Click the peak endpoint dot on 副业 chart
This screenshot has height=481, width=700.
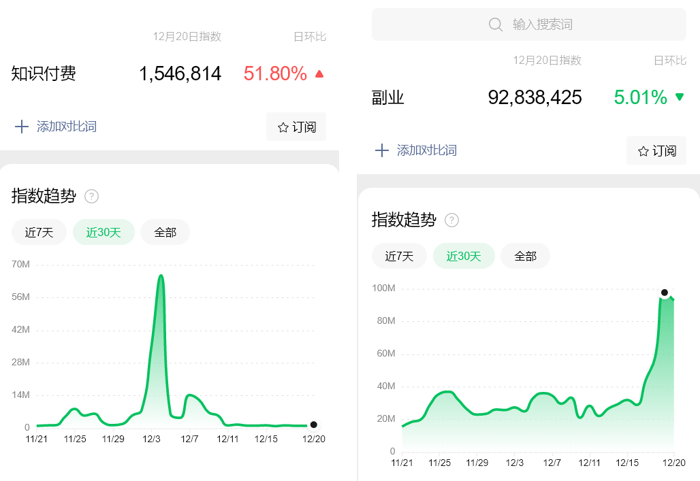[665, 293]
